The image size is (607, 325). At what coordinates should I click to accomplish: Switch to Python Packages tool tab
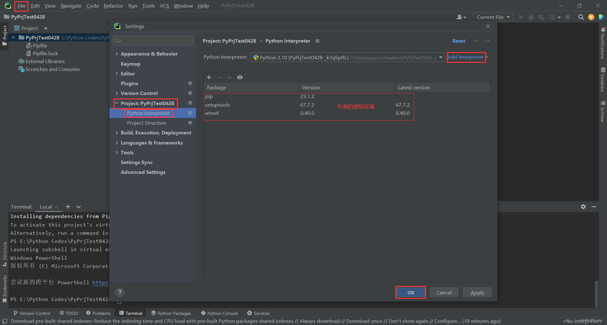pos(171,313)
